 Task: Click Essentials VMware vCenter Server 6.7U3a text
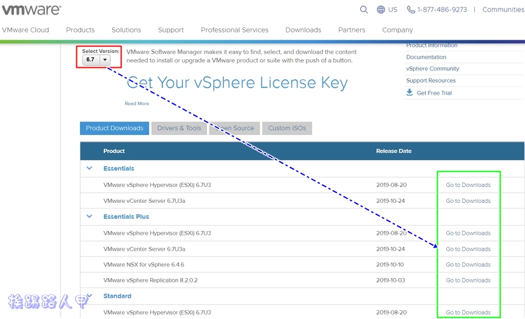[x=144, y=200]
